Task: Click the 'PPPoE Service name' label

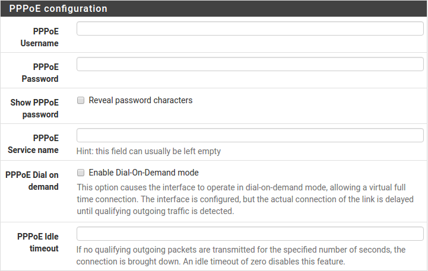Action: tap(33, 144)
